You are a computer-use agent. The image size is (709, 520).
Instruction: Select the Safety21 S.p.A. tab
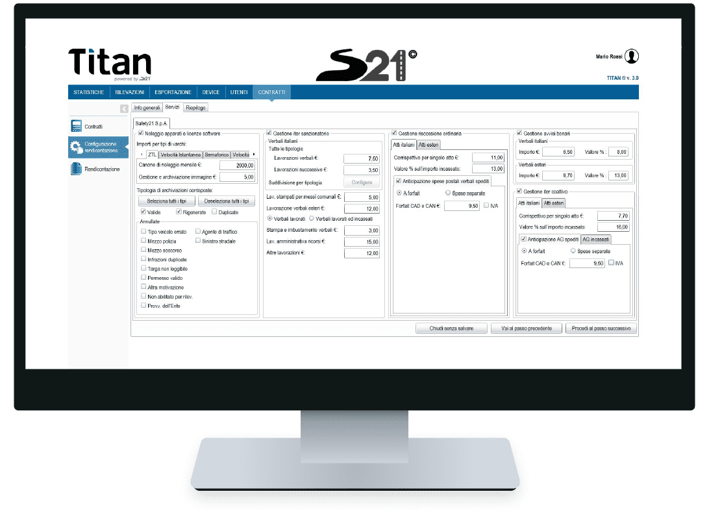coord(151,123)
